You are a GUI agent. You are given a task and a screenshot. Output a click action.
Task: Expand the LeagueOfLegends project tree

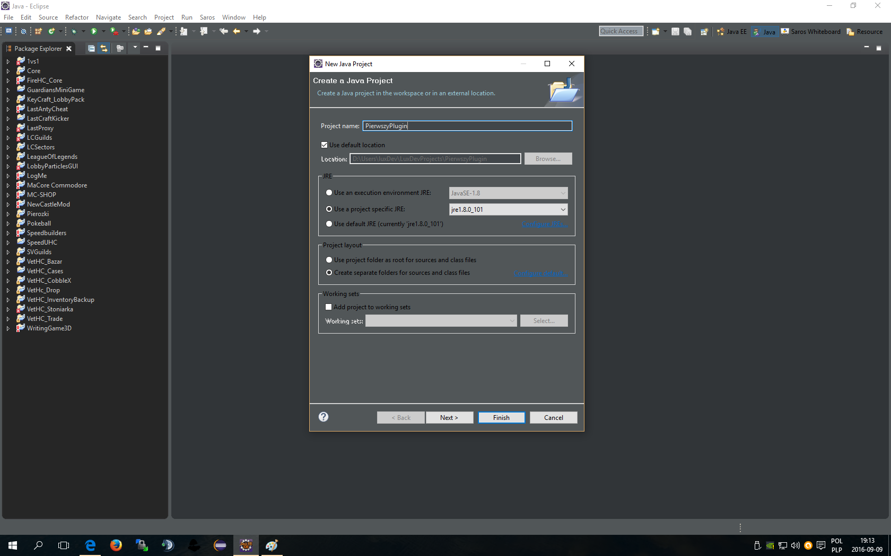click(x=8, y=157)
